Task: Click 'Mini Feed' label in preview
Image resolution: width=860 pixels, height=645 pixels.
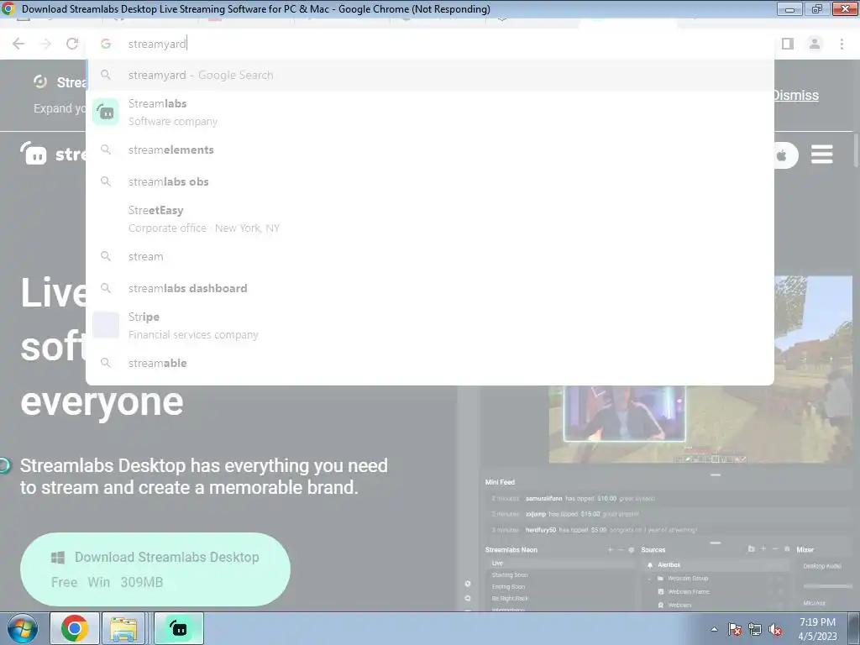Action: tap(500, 482)
